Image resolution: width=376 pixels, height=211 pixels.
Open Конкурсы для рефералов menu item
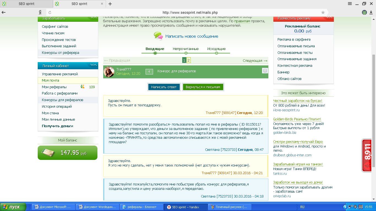pyautogui.click(x=62, y=100)
